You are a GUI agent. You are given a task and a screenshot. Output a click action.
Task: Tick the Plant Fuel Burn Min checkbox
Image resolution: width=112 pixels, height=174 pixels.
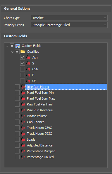click(x=17, y=93)
